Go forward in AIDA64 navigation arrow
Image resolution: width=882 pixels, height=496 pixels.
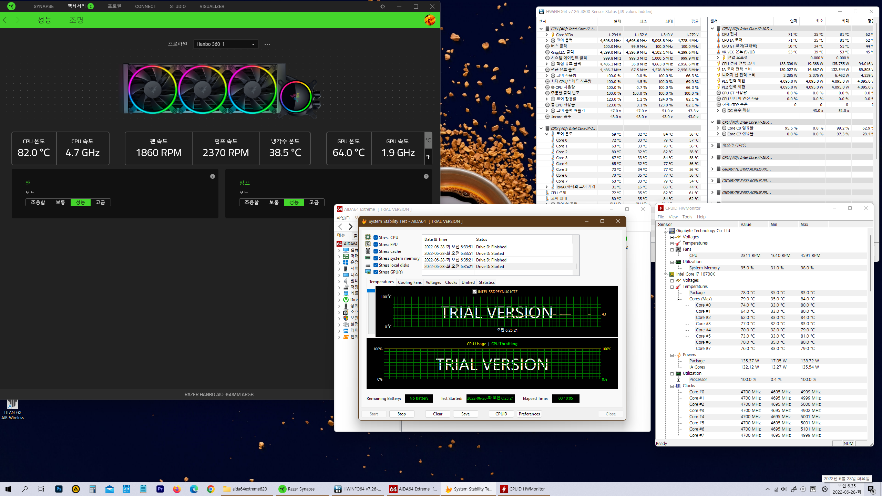[x=350, y=227]
